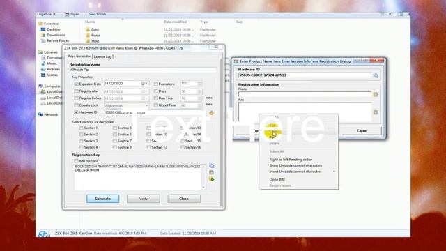Enable the Executions checkbox
Viewport: 446px width, 251px height.
[x=155, y=84]
